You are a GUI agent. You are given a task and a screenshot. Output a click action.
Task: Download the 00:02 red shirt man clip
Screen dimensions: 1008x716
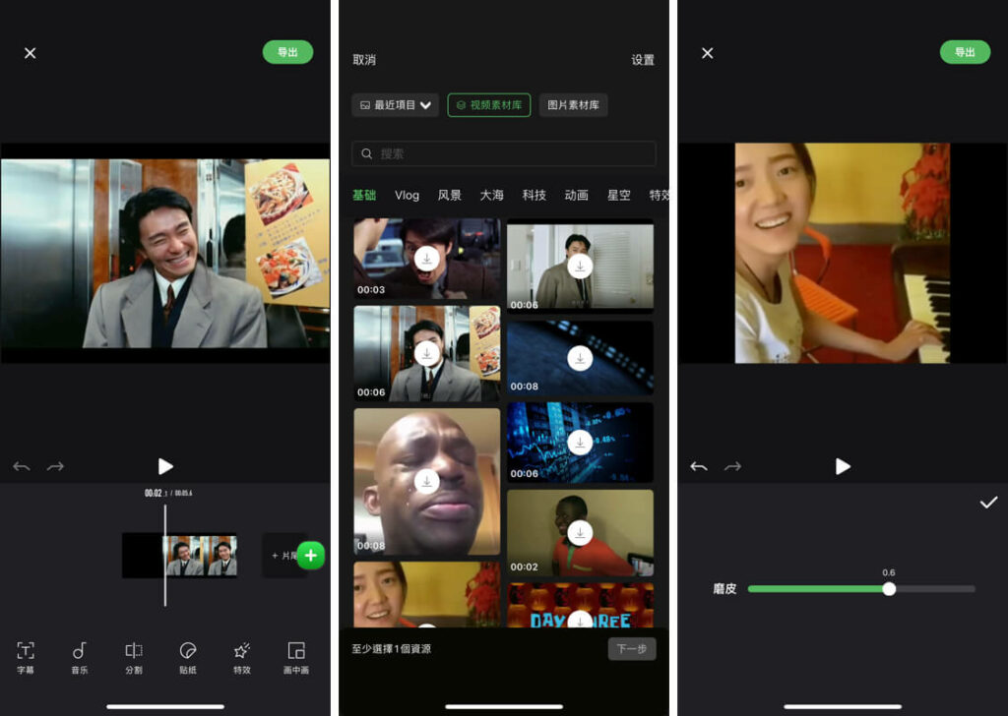coord(580,533)
